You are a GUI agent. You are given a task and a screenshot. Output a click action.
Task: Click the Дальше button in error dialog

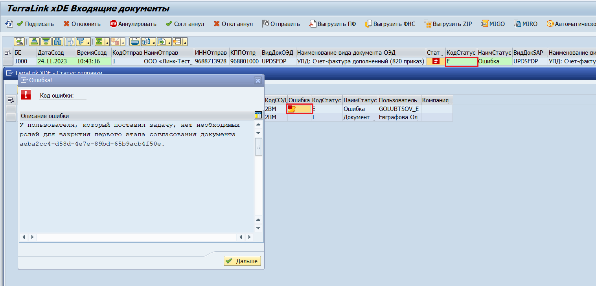242,261
